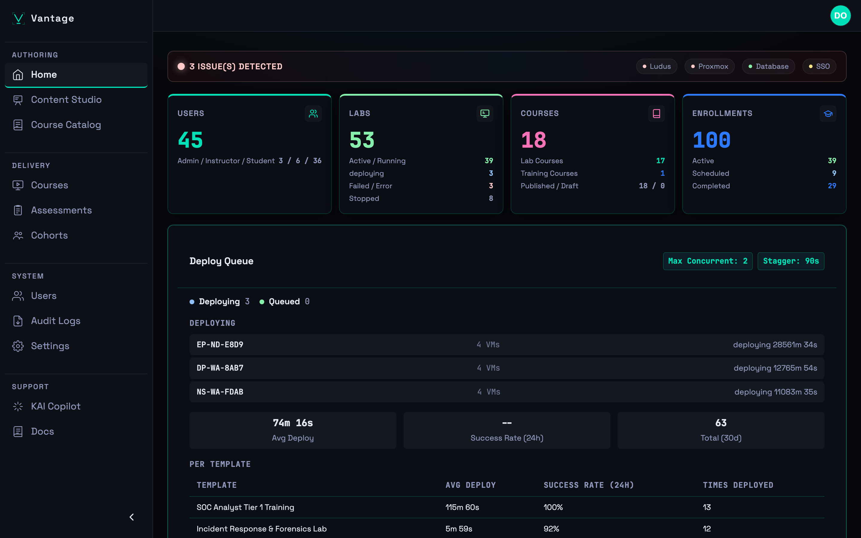Select the DP-WA-8AB7 deploying row

point(507,368)
